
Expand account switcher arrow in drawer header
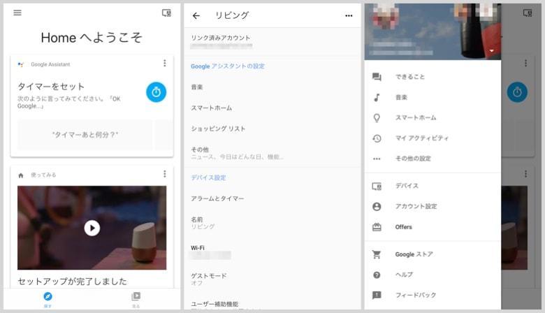492,51
